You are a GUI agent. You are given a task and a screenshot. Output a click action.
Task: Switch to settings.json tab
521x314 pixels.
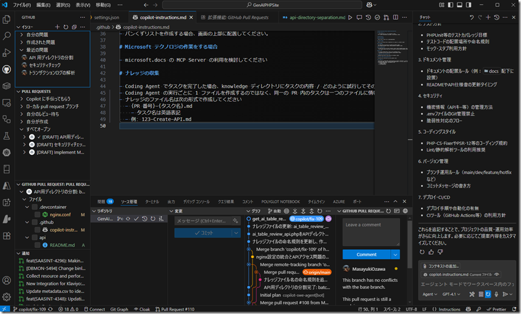pos(106,17)
